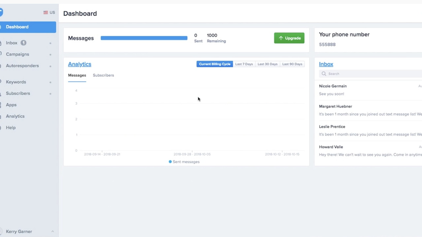The height and width of the screenshot is (237, 422).
Task: Open the Analytics heading link
Action: tap(80, 64)
